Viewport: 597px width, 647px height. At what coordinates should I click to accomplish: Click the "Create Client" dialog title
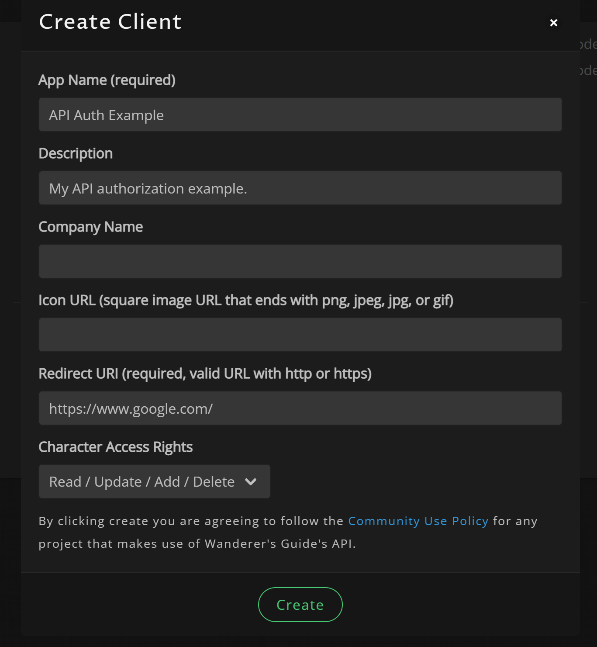tap(110, 22)
